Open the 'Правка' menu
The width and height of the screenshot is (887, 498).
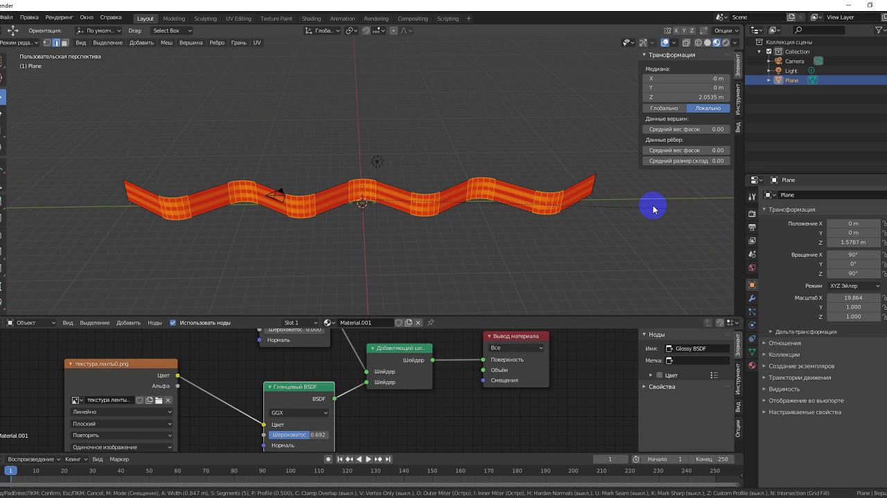(29, 17)
